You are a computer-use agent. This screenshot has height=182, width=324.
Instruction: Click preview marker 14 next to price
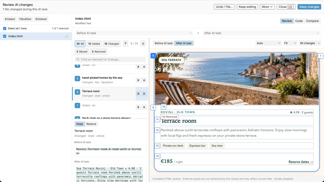[157, 156]
